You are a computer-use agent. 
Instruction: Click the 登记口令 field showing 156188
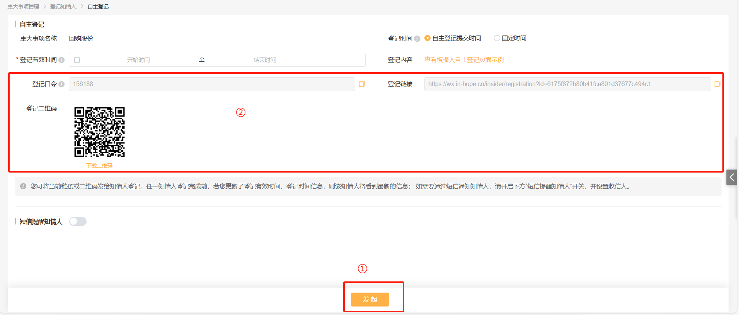[x=212, y=84]
